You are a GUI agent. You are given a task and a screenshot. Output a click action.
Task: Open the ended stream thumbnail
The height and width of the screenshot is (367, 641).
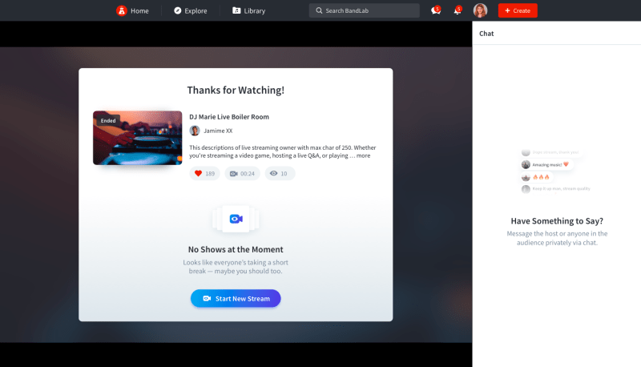click(x=137, y=138)
